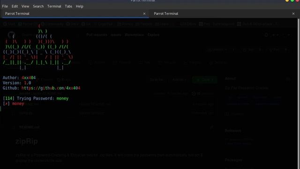The height and width of the screenshot is (169, 300).
Task: Open the Edit menu
Action: (15, 6)
